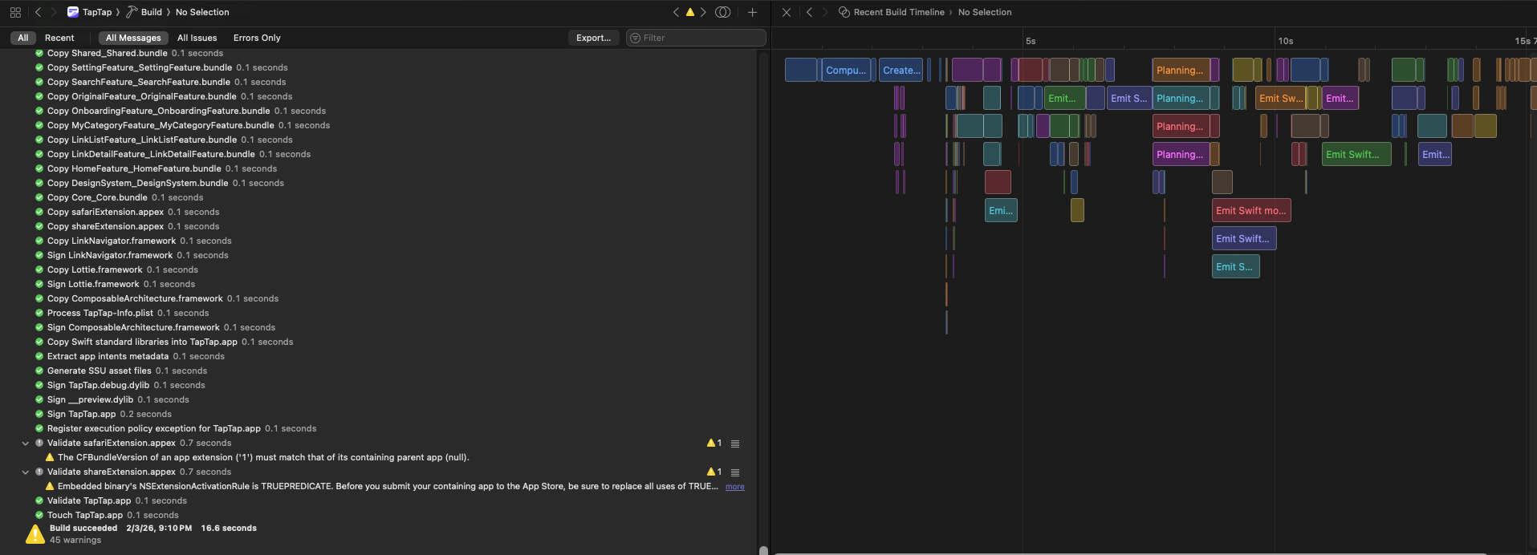Open the related items grid menu
This screenshot has width=1537, height=555.
pos(15,12)
